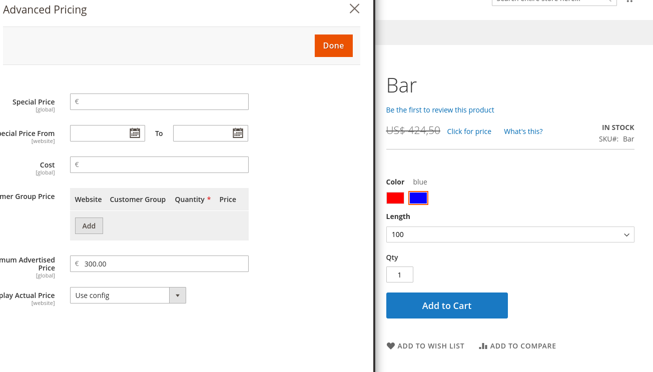The height and width of the screenshot is (372, 653).
Task: Click the orange Done button
Action: (x=334, y=45)
